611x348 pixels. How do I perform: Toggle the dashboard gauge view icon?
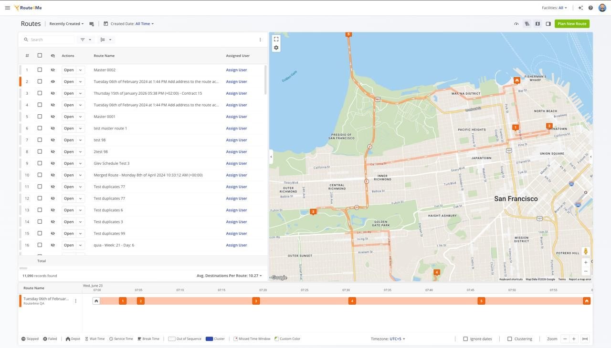pyautogui.click(x=516, y=24)
